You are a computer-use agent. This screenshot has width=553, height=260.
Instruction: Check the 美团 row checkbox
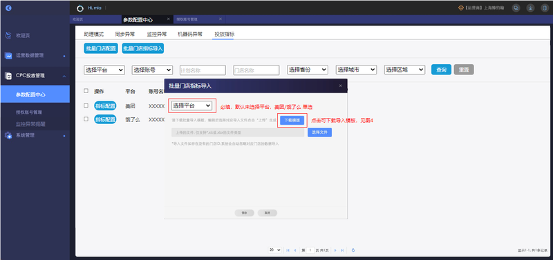(86, 106)
